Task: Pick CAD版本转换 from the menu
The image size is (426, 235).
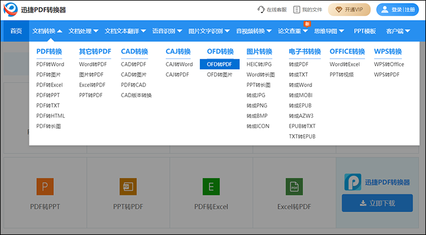Action: tap(136, 95)
